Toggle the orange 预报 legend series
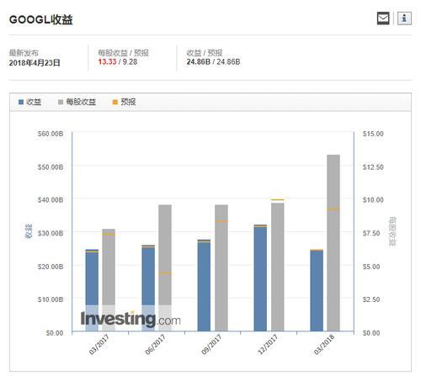The width and height of the screenshot is (421, 376). pos(124,102)
